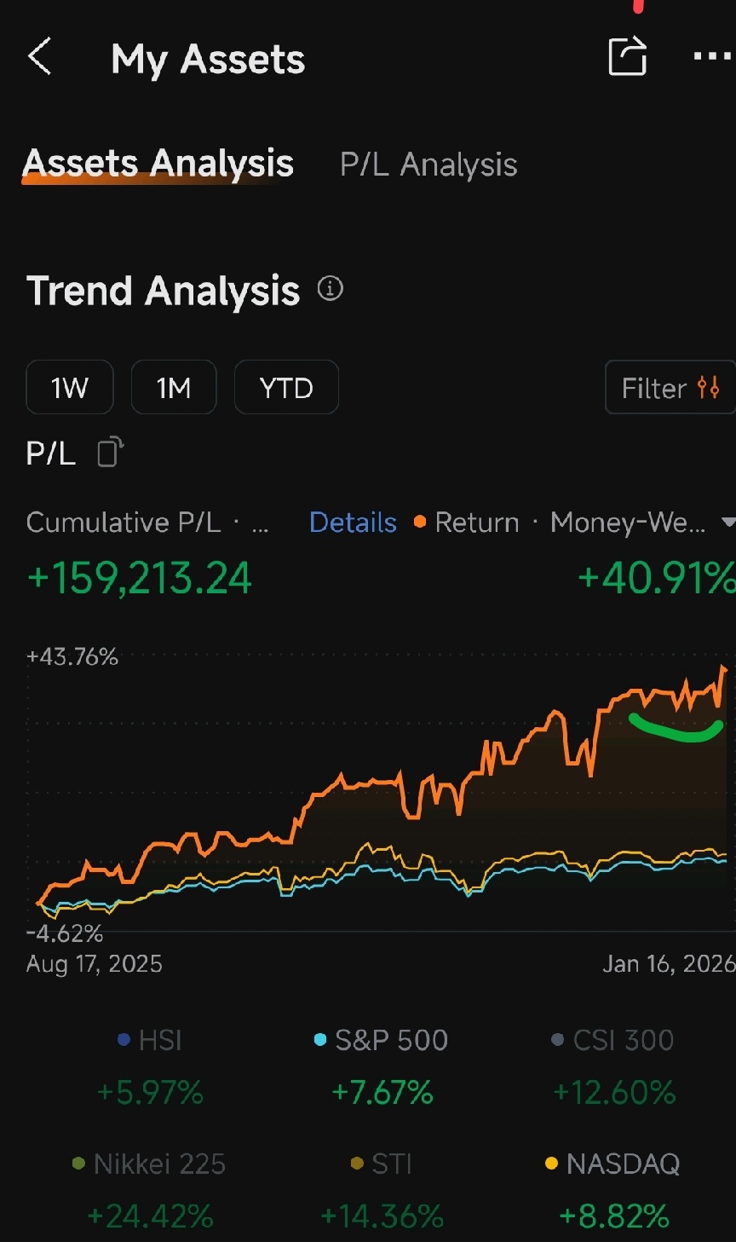The image size is (736, 1242).
Task: Toggle the HSI index line visibility
Action: tap(149, 1040)
